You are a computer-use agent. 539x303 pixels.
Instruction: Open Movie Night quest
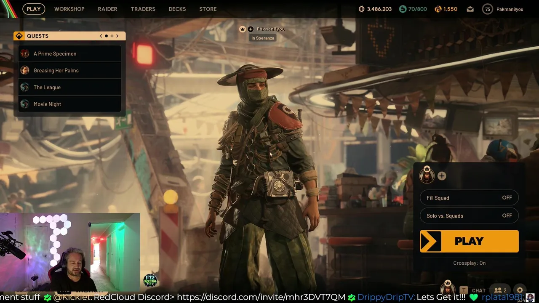click(70, 104)
